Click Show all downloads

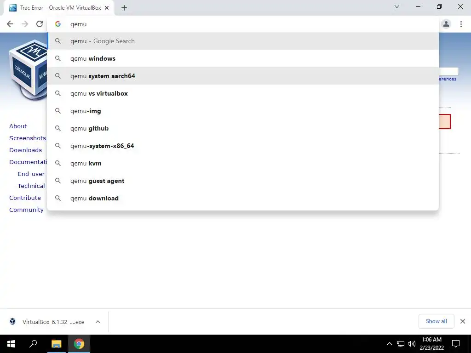[x=436, y=321]
